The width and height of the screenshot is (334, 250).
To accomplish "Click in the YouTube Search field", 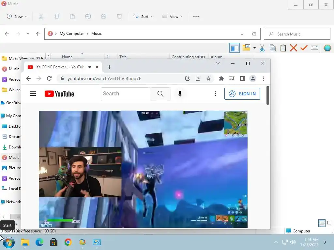I will [126, 94].
